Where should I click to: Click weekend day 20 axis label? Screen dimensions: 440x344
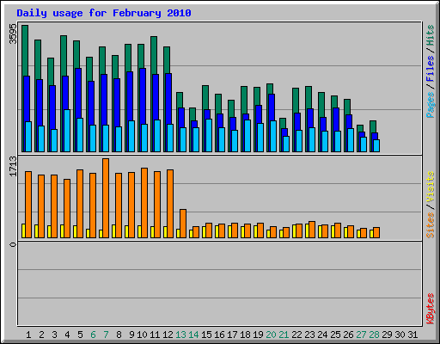[271, 335]
